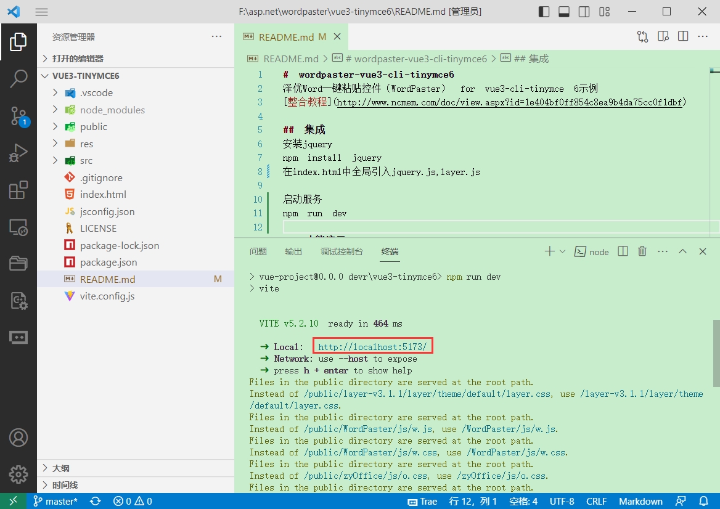Open Source Control view with badge

18,116
